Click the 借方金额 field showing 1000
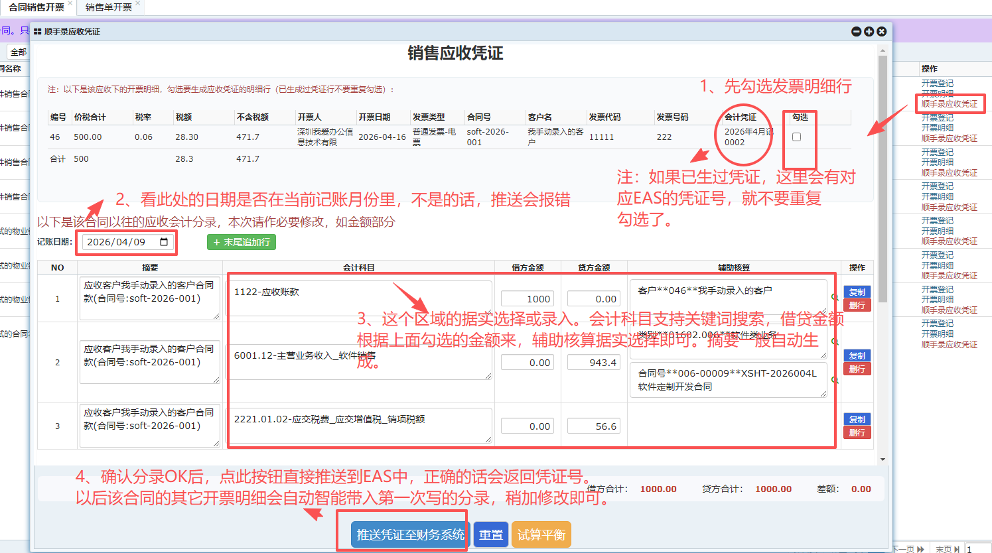This screenshot has height=553, width=992. pyautogui.click(x=528, y=299)
